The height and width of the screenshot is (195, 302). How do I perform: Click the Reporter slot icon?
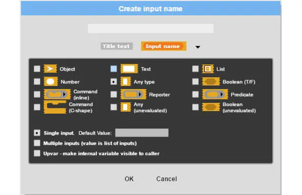click(x=133, y=94)
